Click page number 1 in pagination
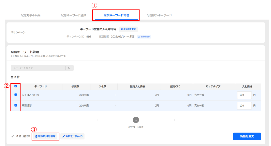The height and width of the screenshot is (146, 271). click(136, 120)
